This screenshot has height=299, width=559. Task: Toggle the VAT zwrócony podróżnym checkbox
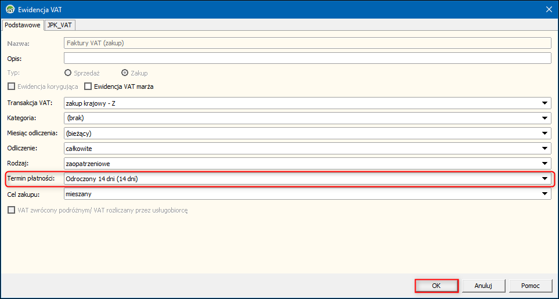pyautogui.click(x=12, y=210)
